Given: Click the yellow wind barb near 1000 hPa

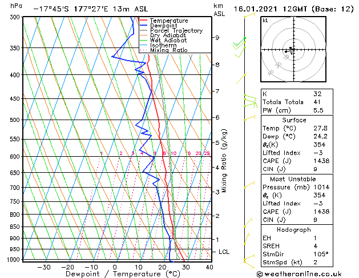Looking at the screenshot, I should (247, 260).
